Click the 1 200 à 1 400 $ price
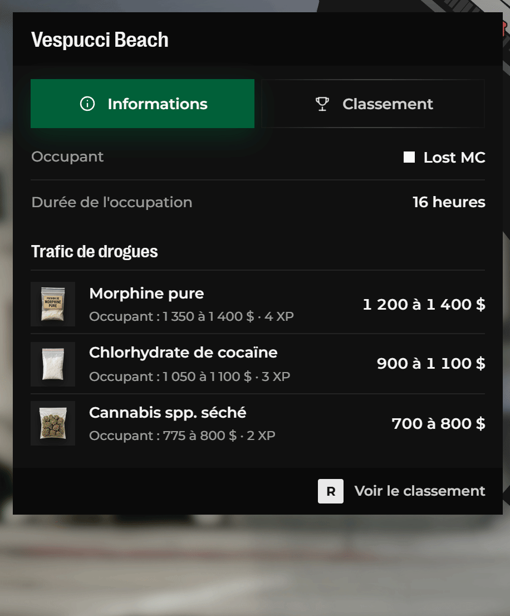 [x=424, y=305]
